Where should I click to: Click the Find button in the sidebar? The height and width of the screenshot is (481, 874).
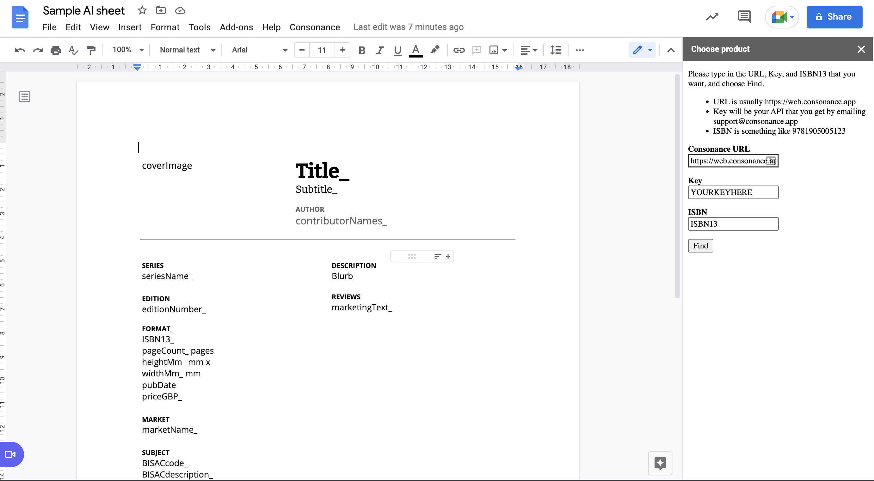tap(700, 246)
